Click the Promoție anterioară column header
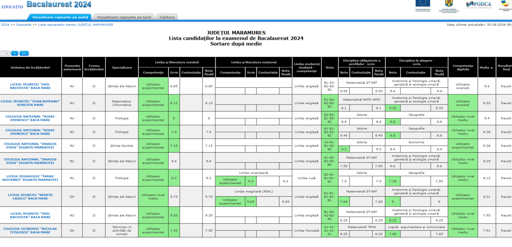 click(72, 67)
